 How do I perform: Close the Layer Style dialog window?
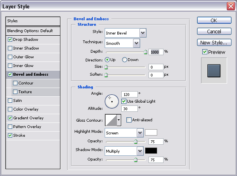pos(231,6)
